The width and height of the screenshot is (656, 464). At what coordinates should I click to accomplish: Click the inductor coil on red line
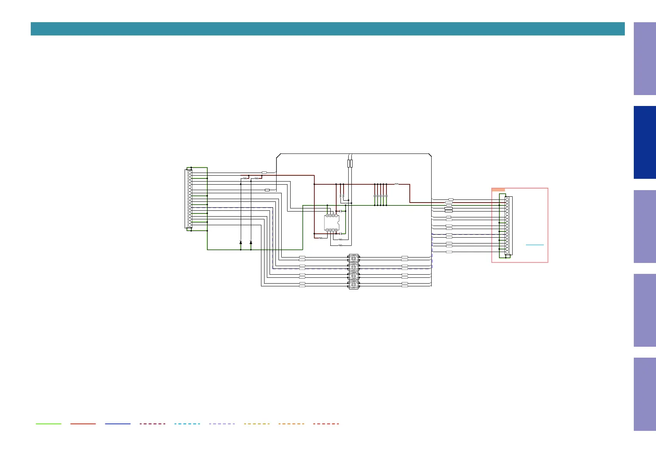397,184
